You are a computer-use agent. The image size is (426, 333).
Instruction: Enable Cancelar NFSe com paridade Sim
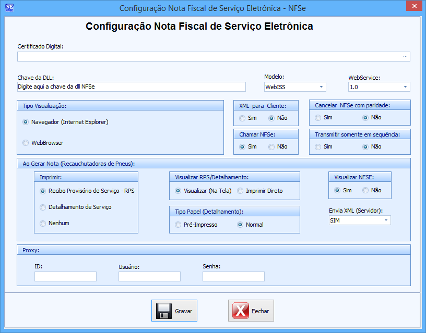point(318,118)
